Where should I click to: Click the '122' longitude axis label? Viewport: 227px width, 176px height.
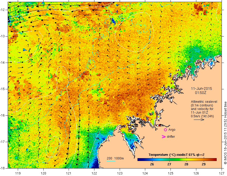(94, 173)
